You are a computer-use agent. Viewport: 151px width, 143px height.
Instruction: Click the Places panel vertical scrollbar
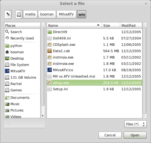(x=43, y=66)
